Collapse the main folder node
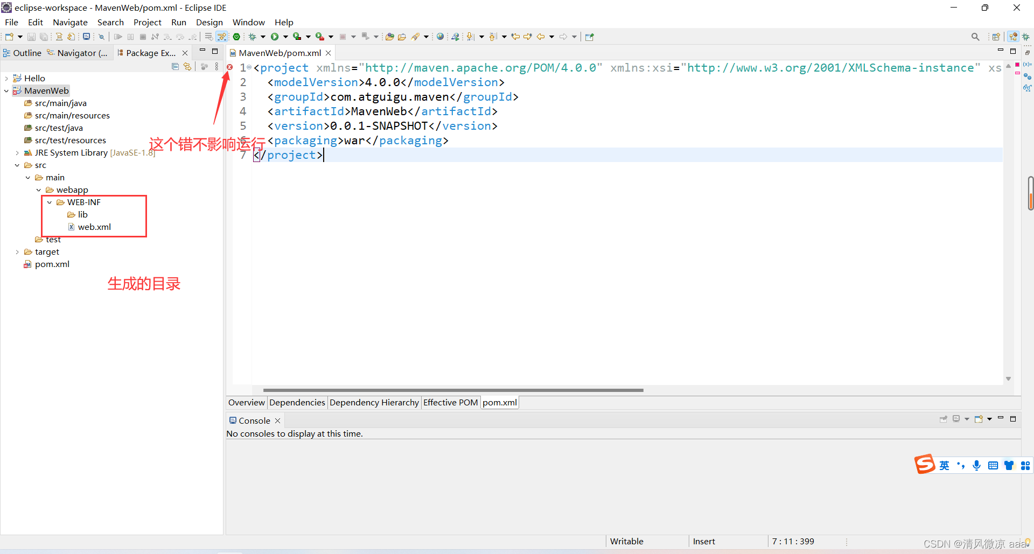 [x=28, y=178]
